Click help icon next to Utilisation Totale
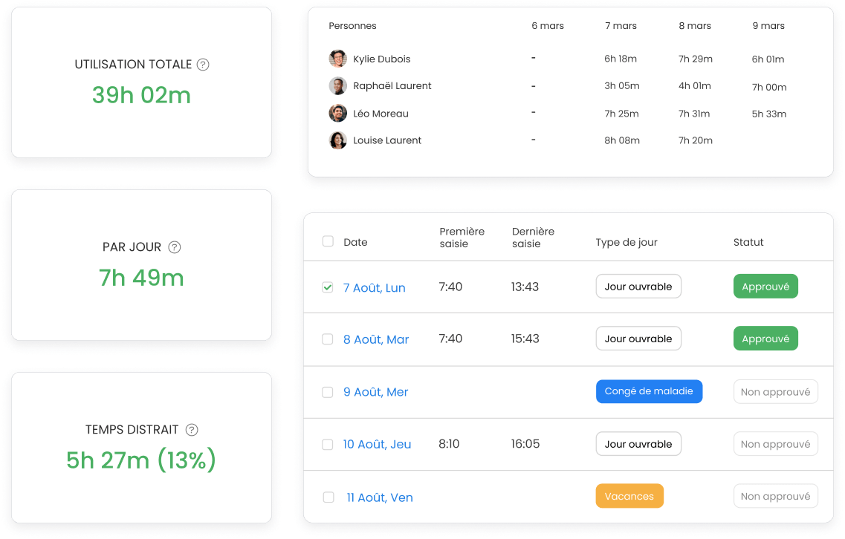The height and width of the screenshot is (539, 845). coord(203,65)
